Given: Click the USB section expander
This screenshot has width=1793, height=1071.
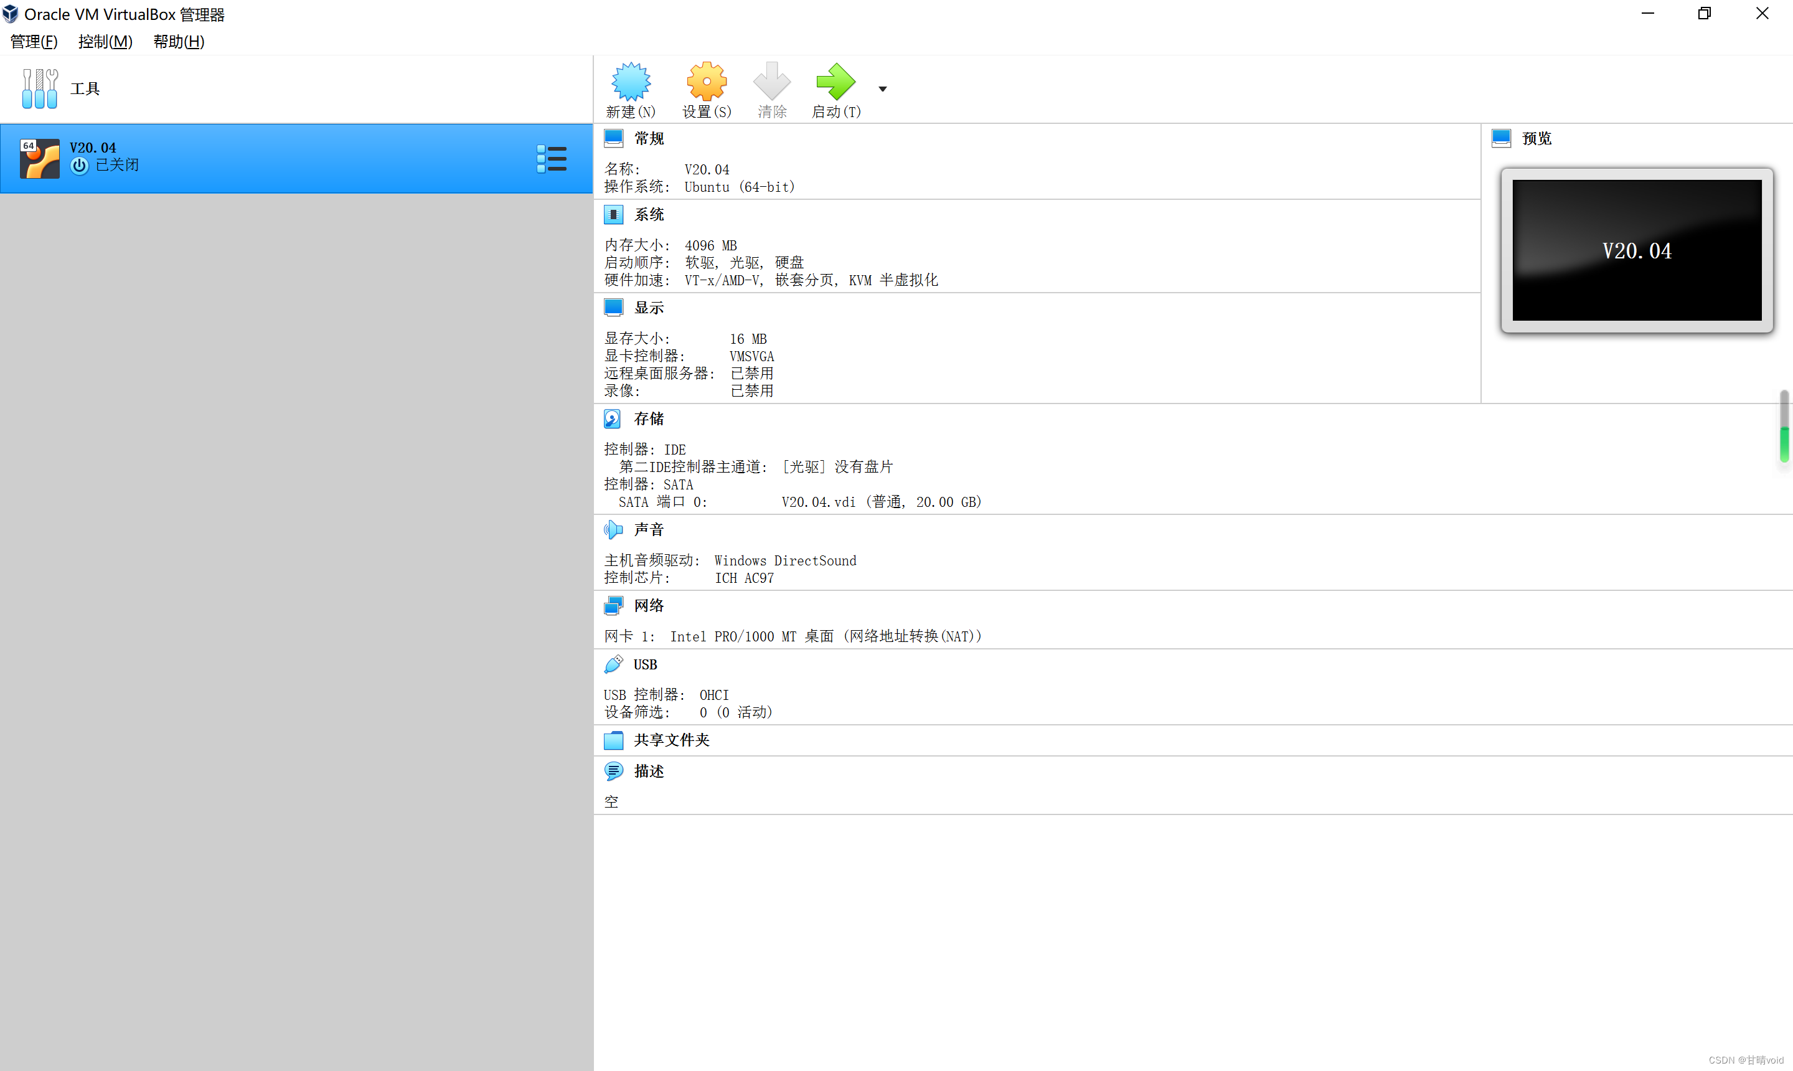Looking at the screenshot, I should point(645,664).
